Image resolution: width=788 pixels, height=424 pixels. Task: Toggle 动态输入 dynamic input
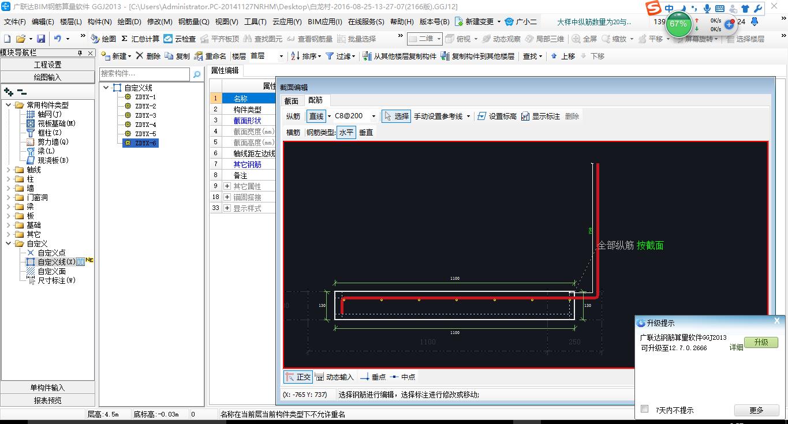[x=335, y=377]
